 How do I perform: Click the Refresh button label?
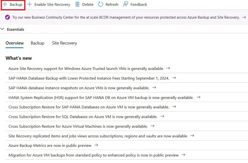pyautogui.click(x=112, y=4)
